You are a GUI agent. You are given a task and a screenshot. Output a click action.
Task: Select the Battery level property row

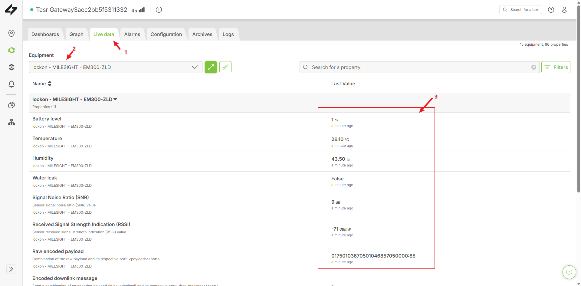[x=300, y=122]
